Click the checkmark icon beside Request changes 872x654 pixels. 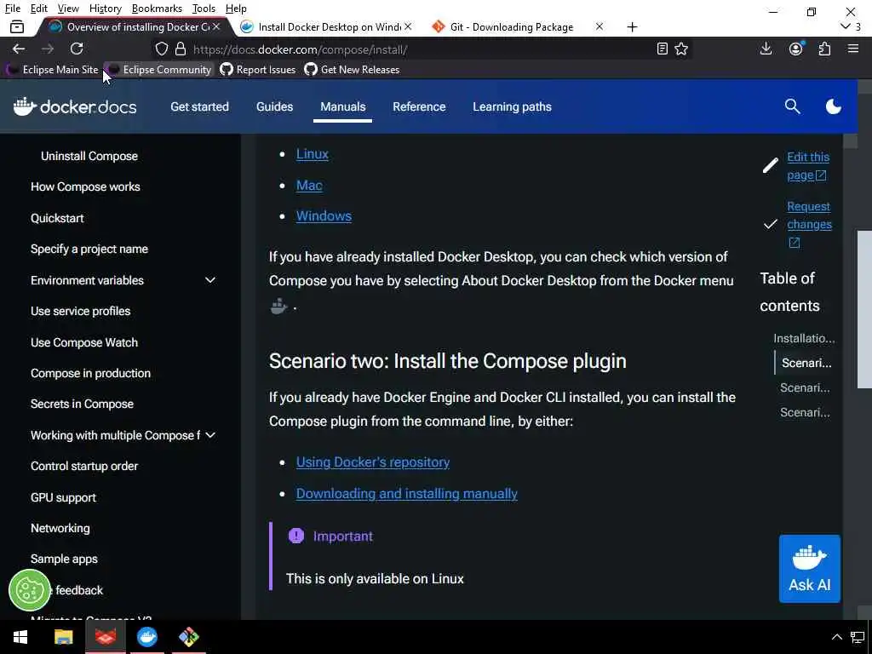coord(770,224)
